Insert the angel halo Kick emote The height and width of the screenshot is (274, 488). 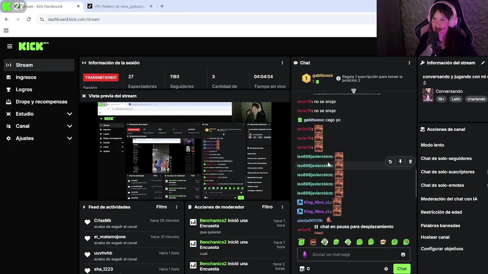302,242
